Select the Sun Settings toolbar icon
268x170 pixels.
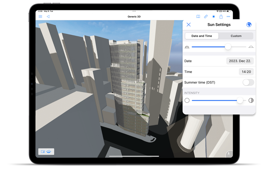pos(213,17)
